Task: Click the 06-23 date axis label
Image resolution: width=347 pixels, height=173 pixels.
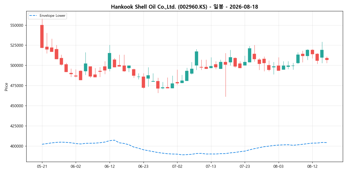Action: 143,166
